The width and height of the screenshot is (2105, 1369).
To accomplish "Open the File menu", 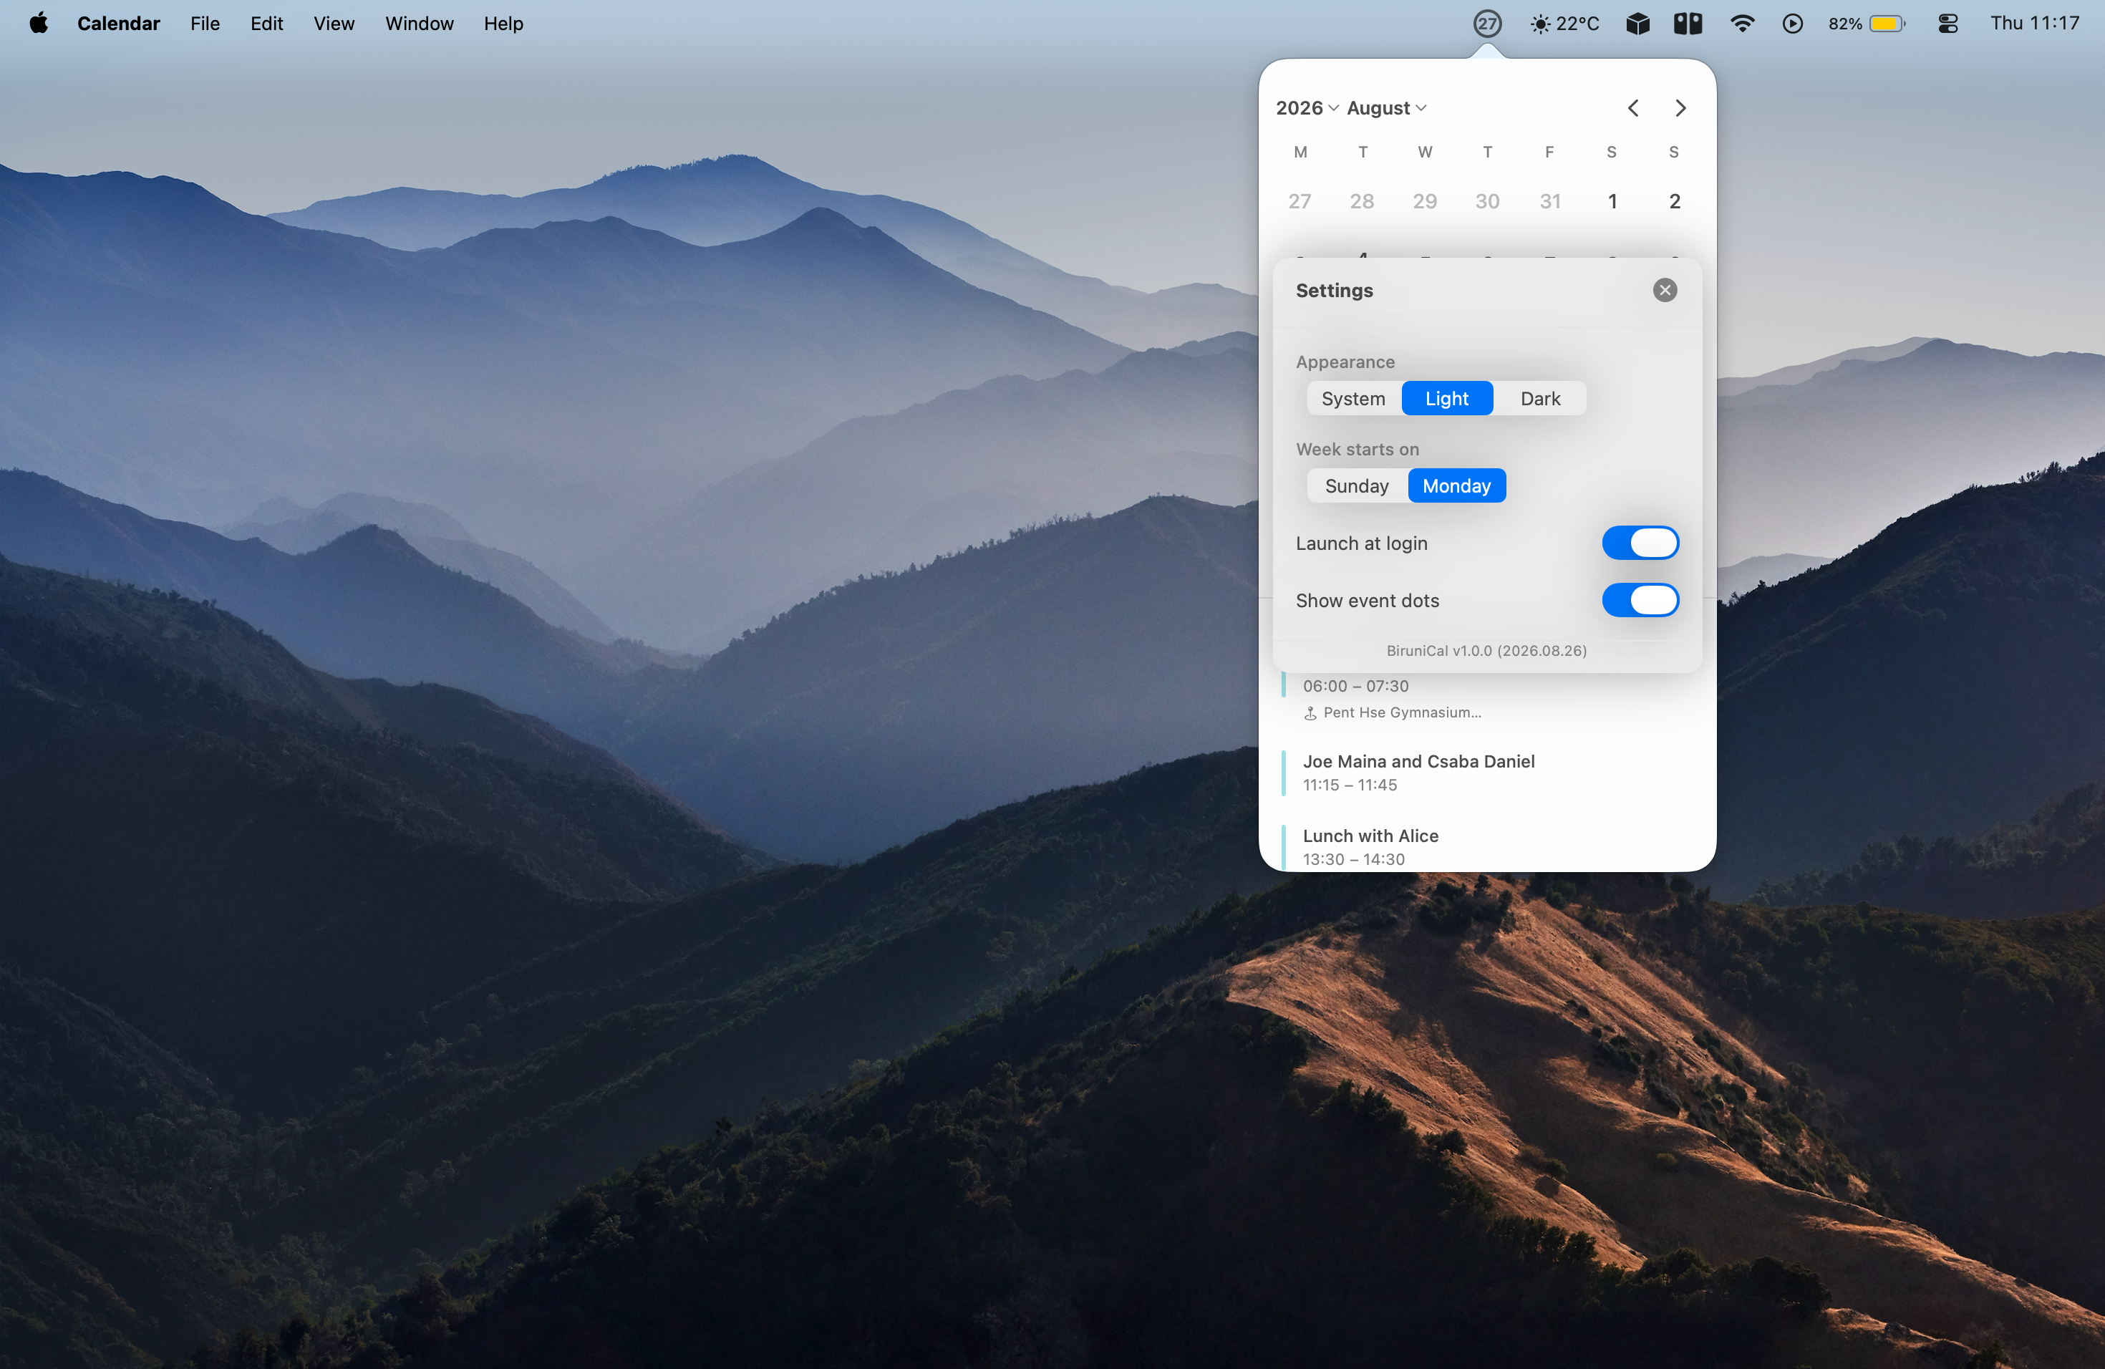I will click(x=205, y=23).
